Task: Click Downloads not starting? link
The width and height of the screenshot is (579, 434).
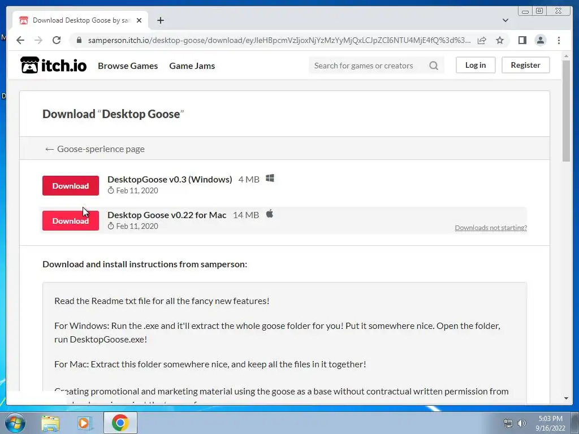Action: pyautogui.click(x=491, y=228)
